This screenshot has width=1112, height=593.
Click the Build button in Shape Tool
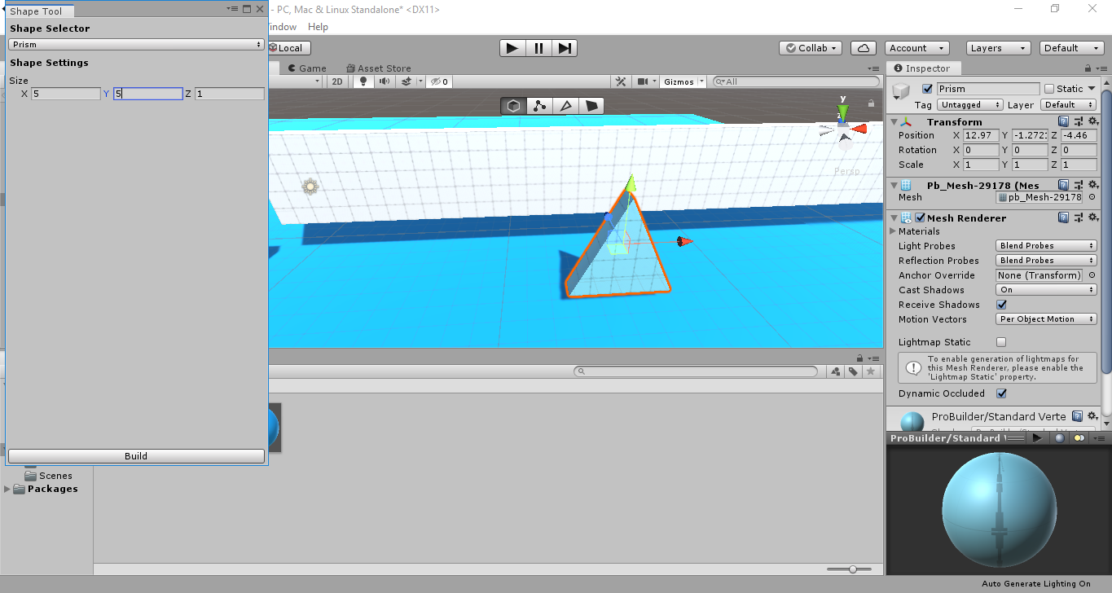point(135,456)
